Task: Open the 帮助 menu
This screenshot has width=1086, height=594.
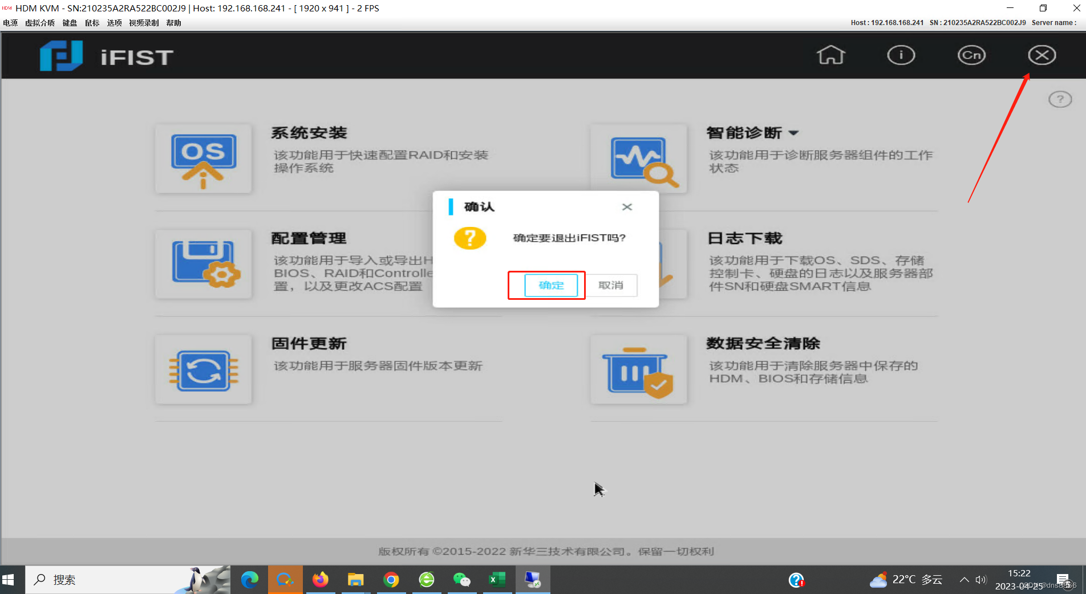Action: (173, 23)
